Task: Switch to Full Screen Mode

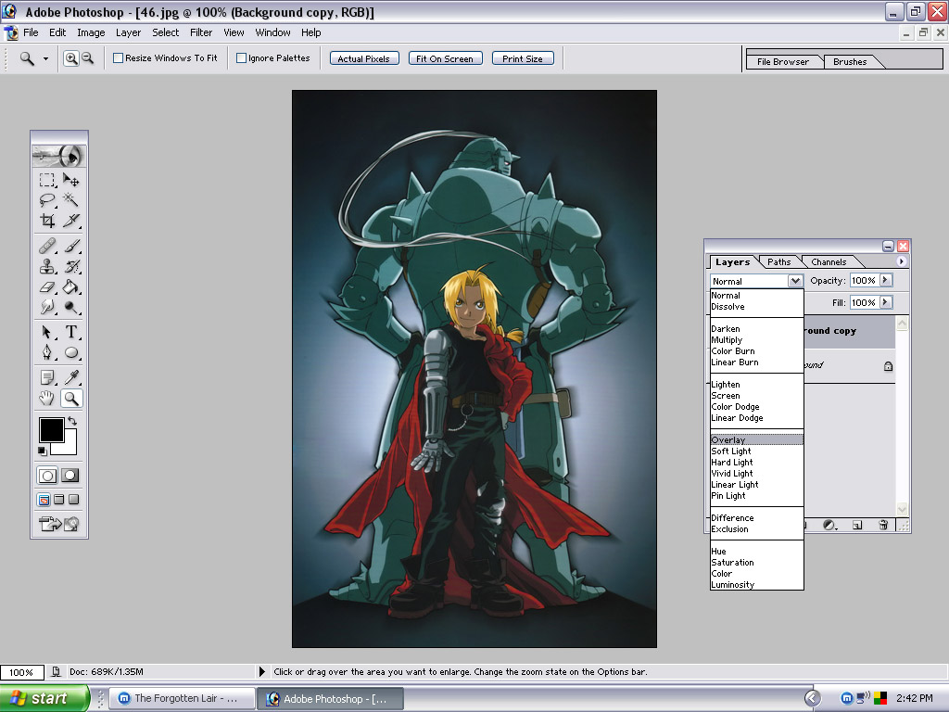Action: 74,500
